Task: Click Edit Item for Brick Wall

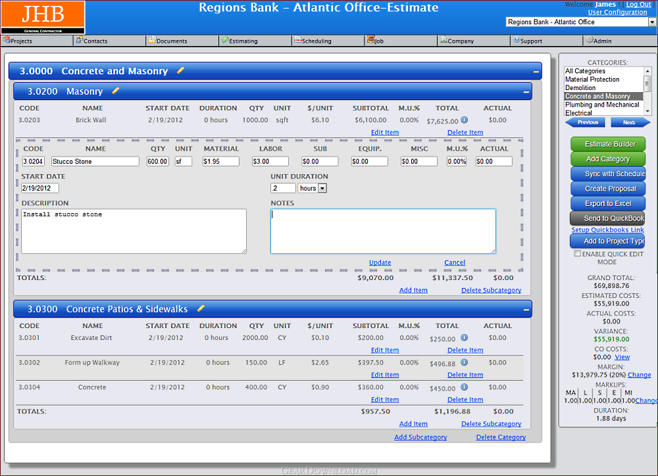Action: [385, 133]
